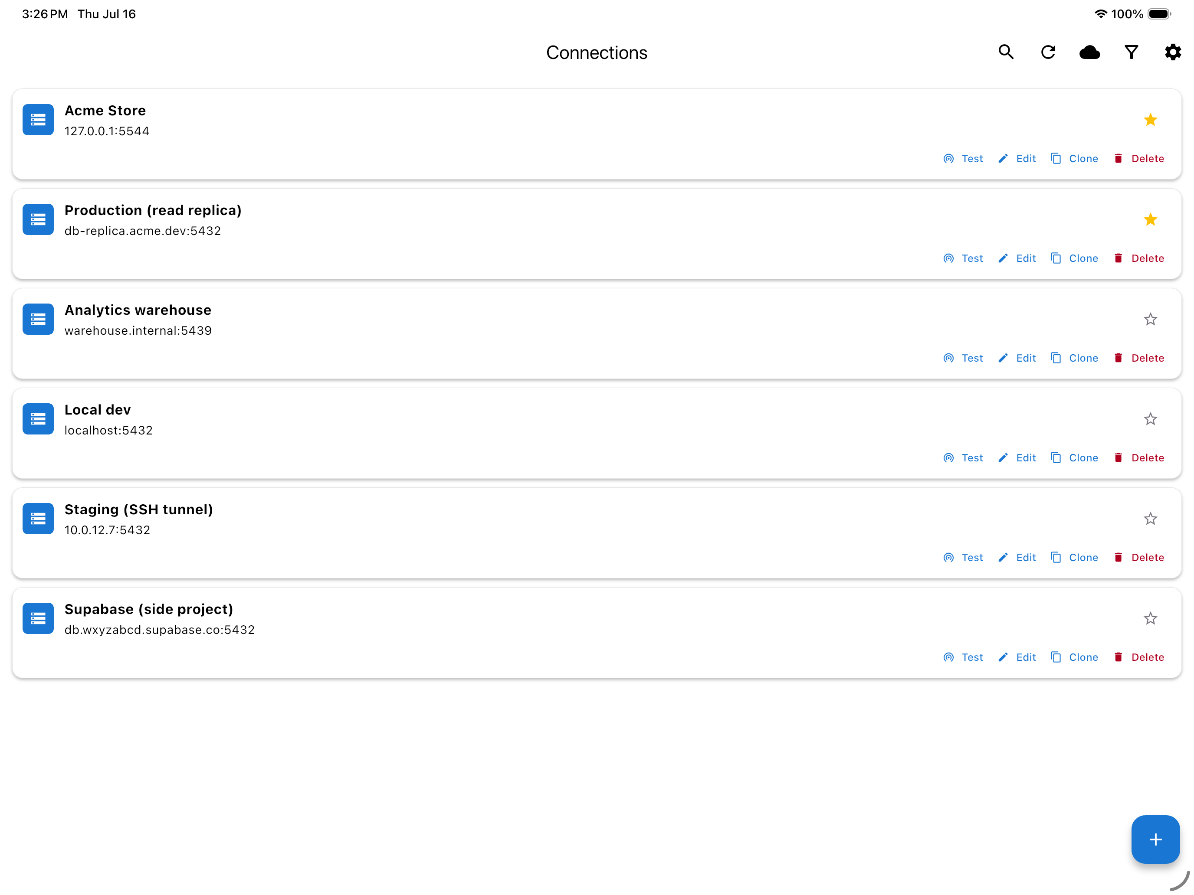Delete the Staging (SSH tunnel) connection
The image size is (1194, 895).
point(1139,558)
